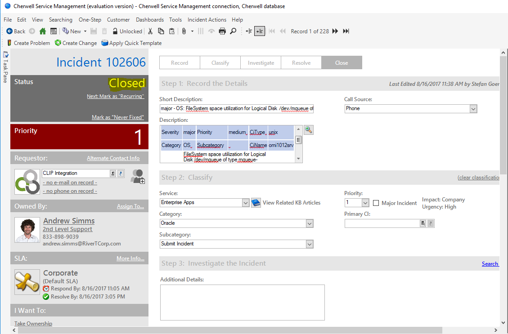Open the Tools menu
The width and height of the screenshot is (508, 334).
[x=175, y=20]
